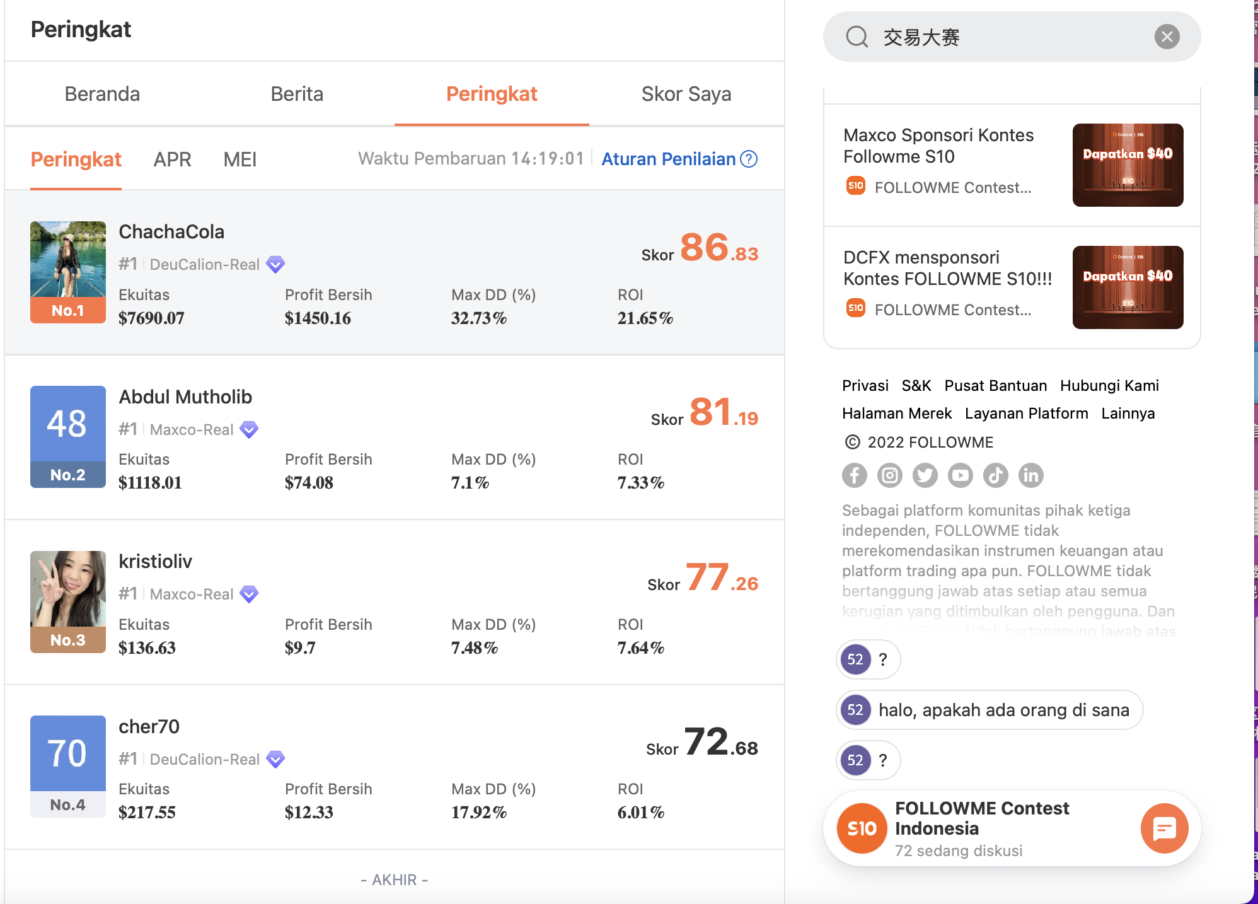
Task: Open the Aturan Penilaian help question icon
Action: [749, 159]
